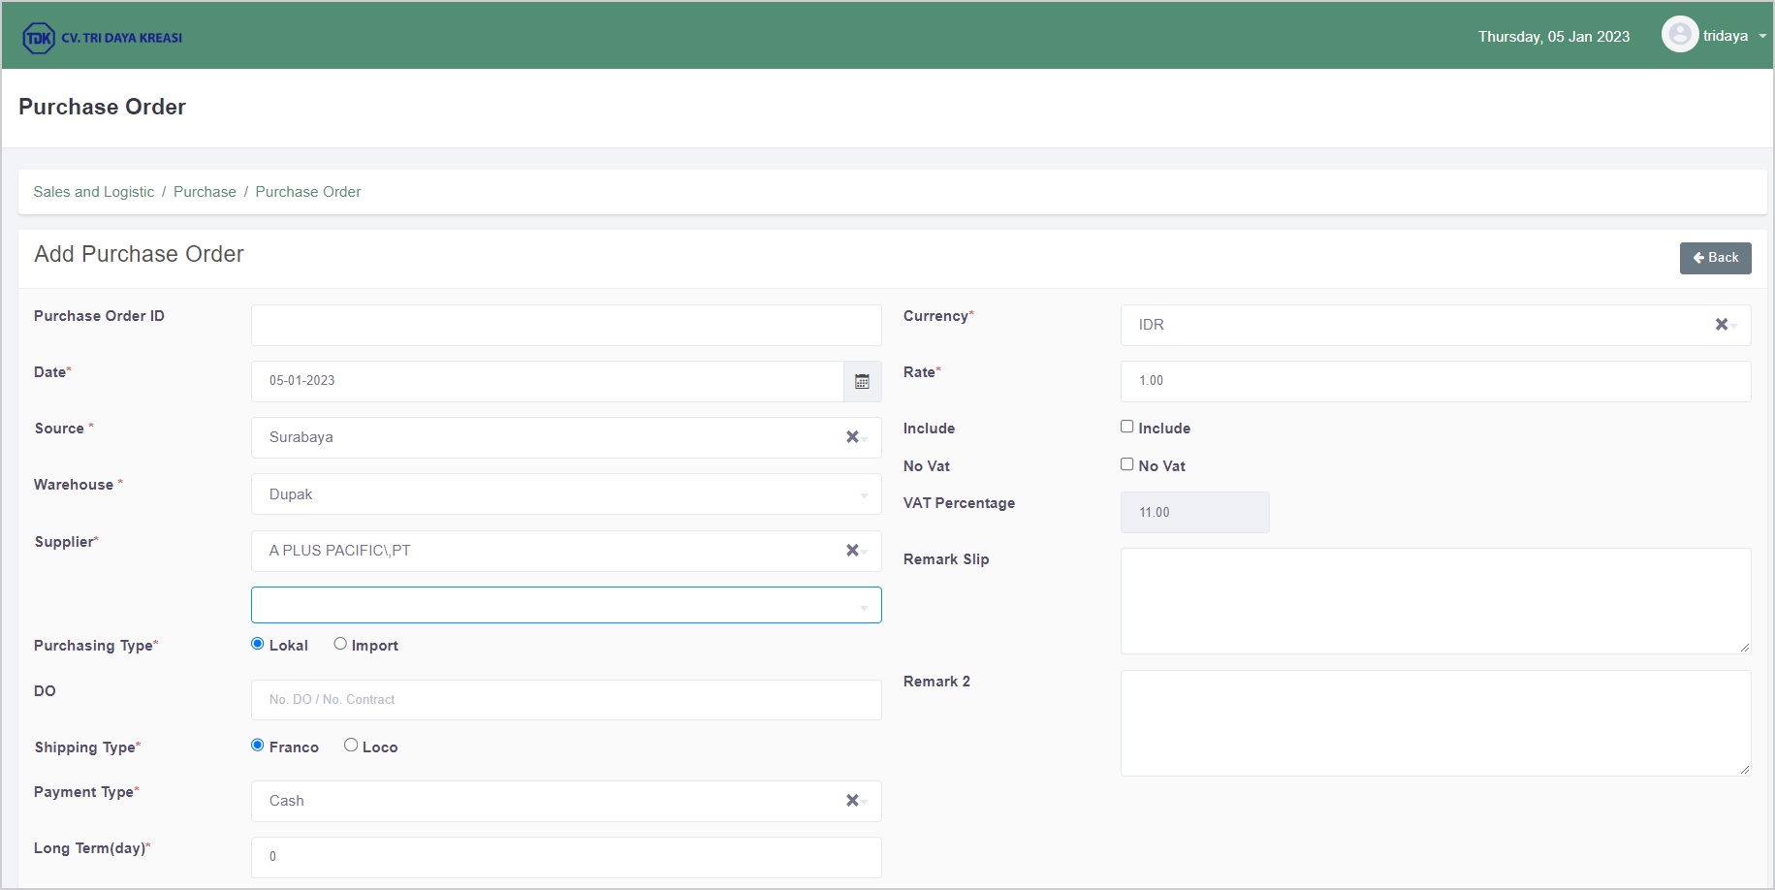Focus the DO number input field
Screen dimensions: 1775x890
point(565,700)
